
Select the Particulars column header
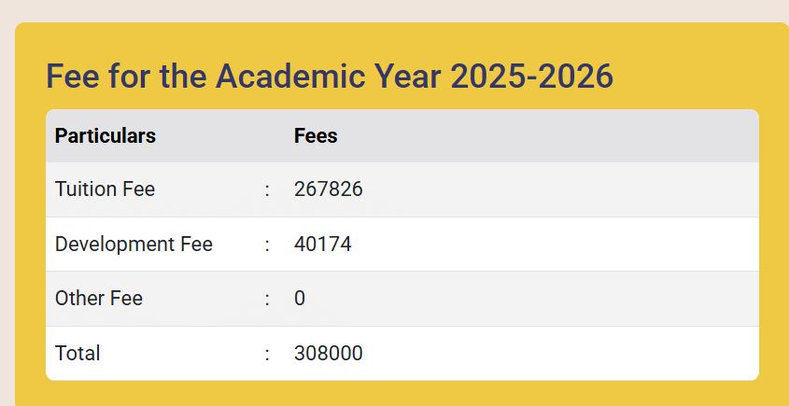click(106, 136)
